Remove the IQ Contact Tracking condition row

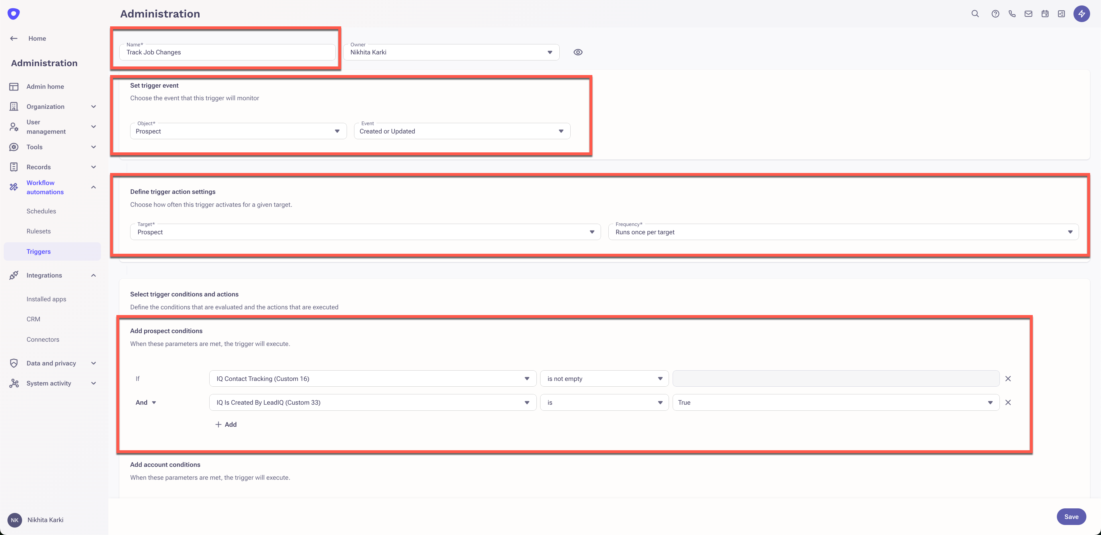tap(1008, 379)
